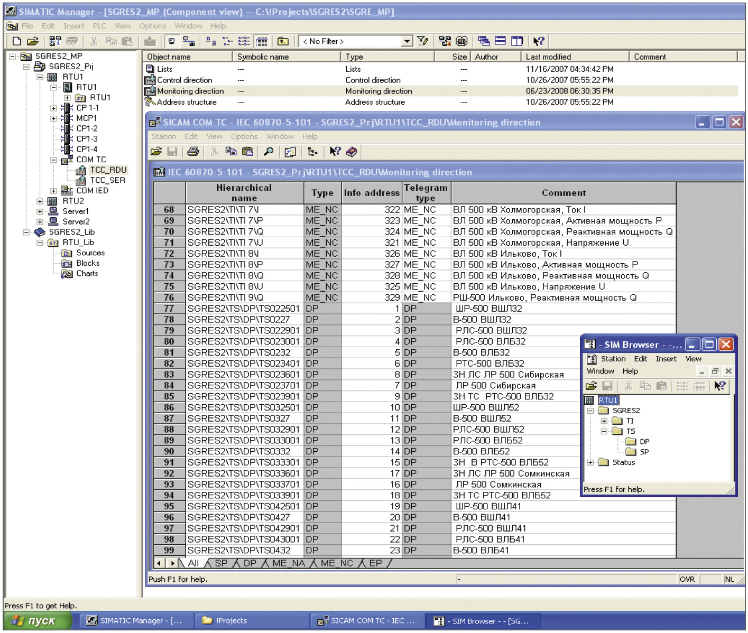The height and width of the screenshot is (633, 748).
Task: Click the Download icon in SIMATIC Manager toolbar
Action: pyautogui.click(x=150, y=41)
